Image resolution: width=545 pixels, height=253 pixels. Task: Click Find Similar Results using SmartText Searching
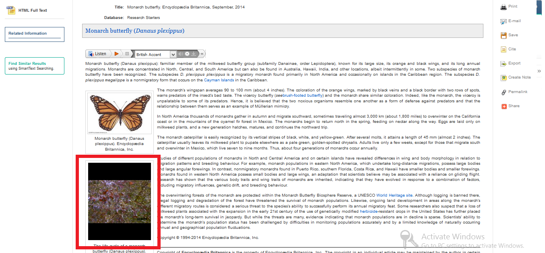coord(34,66)
